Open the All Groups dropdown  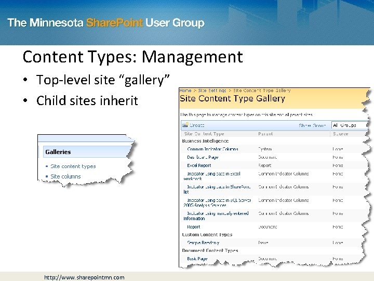(350, 125)
